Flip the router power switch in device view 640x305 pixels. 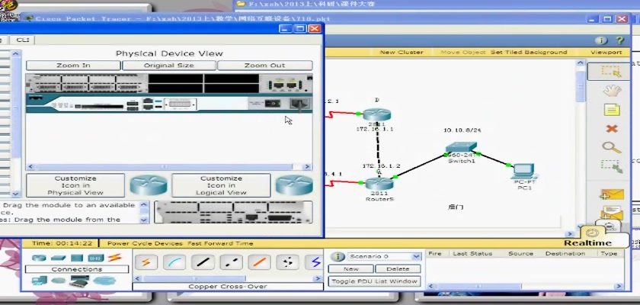click(272, 104)
